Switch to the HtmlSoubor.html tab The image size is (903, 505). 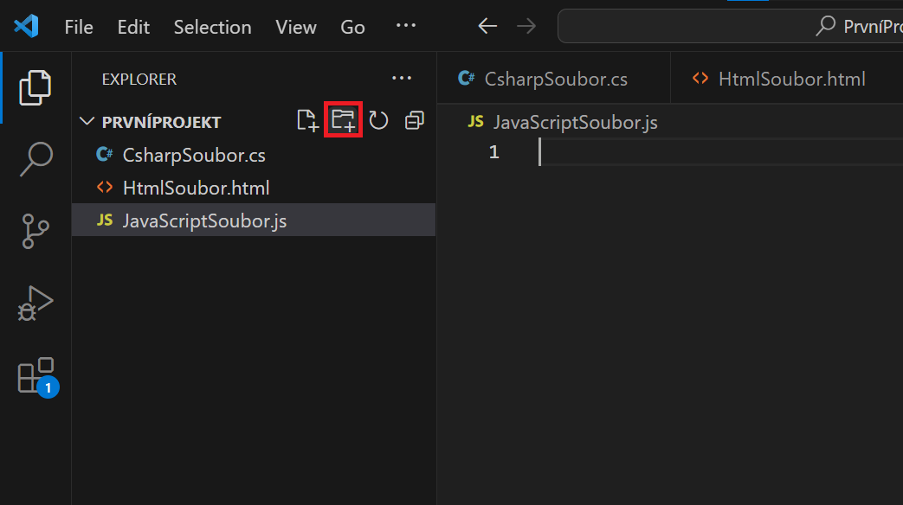pyautogui.click(x=790, y=78)
